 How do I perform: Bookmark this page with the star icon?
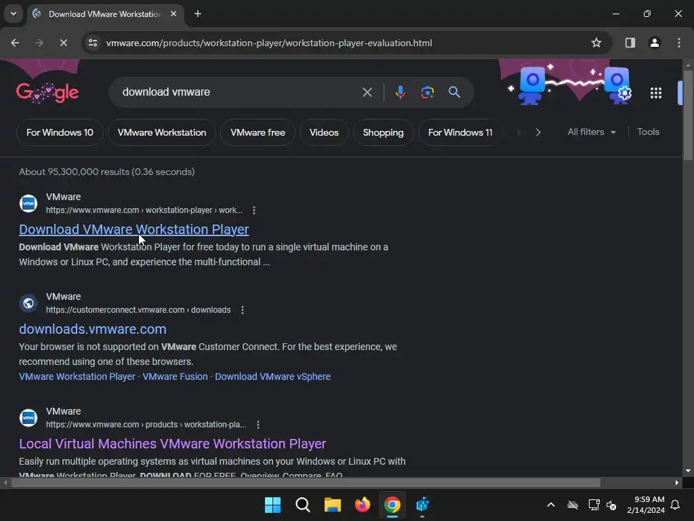click(x=596, y=43)
